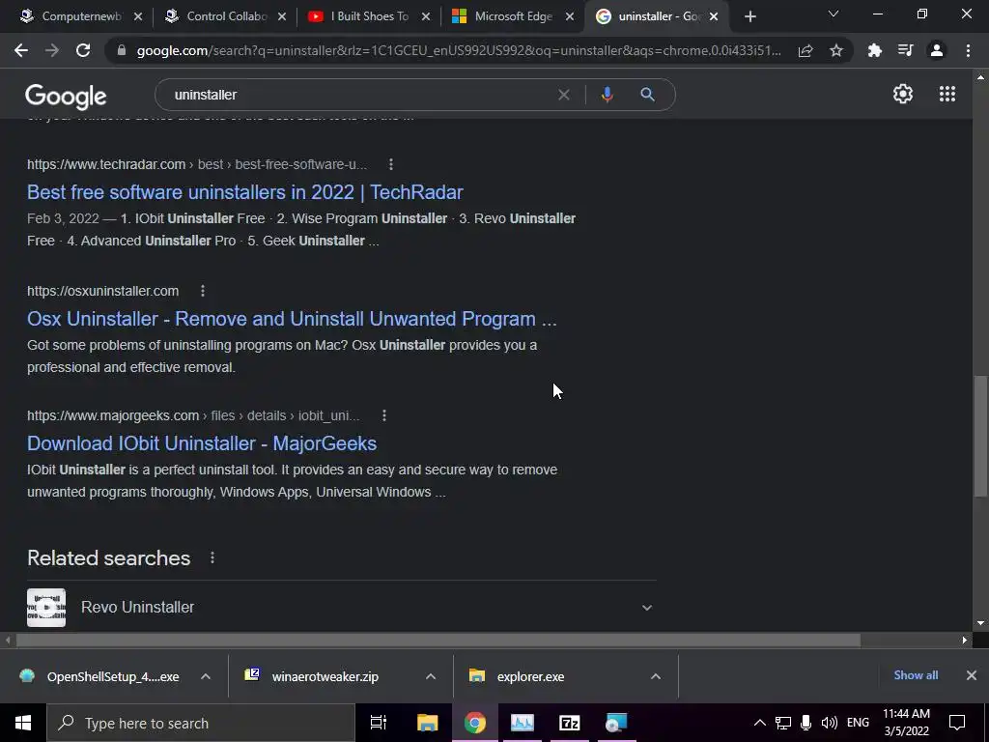The width and height of the screenshot is (989, 742).
Task: Open the Google apps grid
Action: coord(947,94)
